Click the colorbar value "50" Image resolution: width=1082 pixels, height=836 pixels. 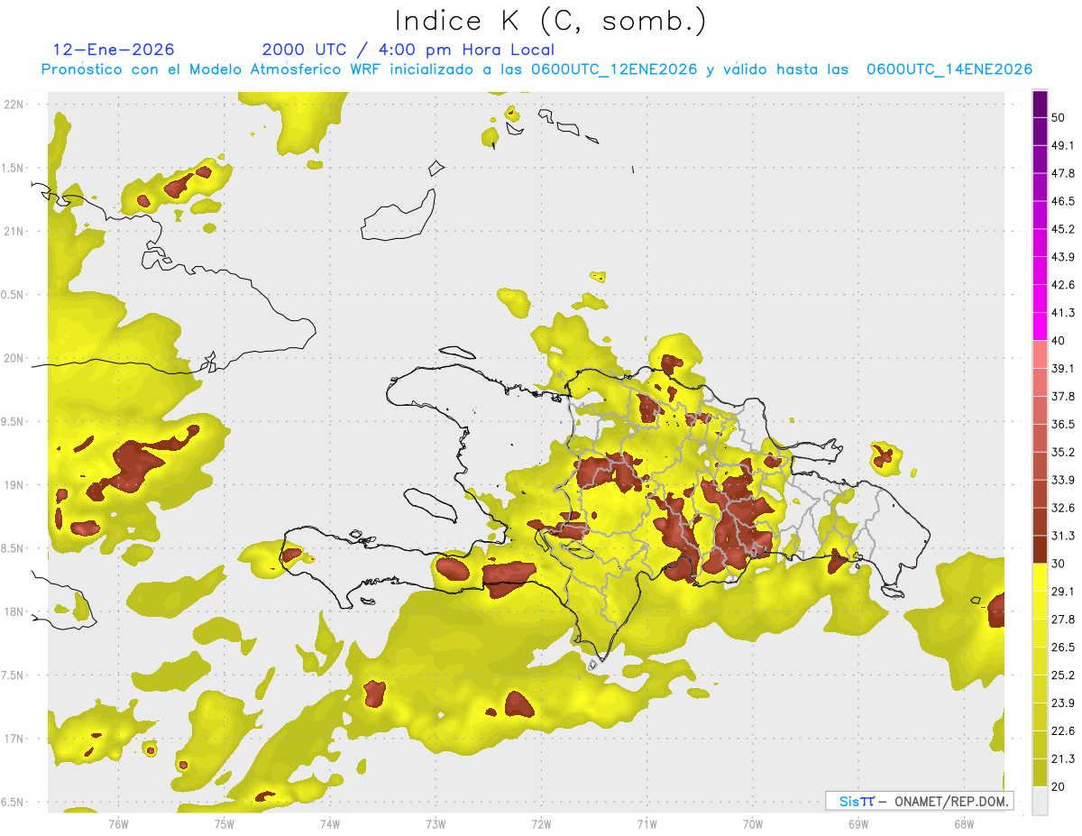(1059, 117)
